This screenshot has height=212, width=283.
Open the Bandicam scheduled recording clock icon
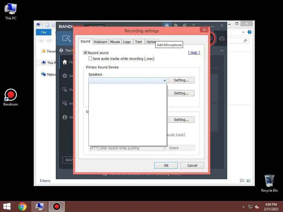(x=184, y=25)
